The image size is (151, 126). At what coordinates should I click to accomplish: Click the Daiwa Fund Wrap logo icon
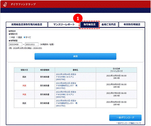pyautogui.click(x=5, y=4)
